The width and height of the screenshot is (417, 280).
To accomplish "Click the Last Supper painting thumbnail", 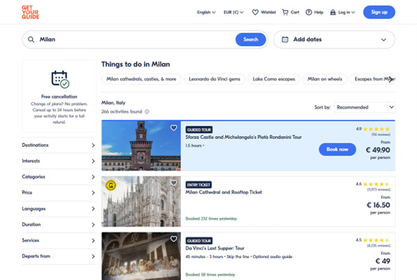I will click(141, 256).
